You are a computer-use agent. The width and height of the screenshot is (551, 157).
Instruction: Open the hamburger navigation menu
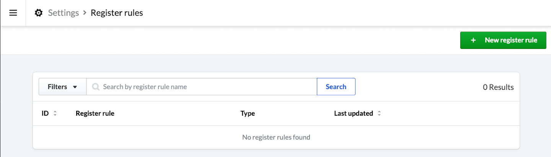(x=13, y=13)
